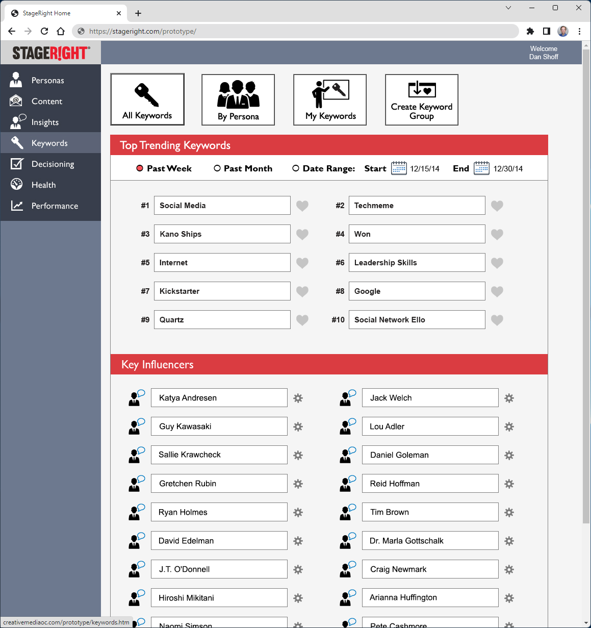
Task: Click influencer icon beside Dr. Marla Gottschalk
Action: [x=348, y=541]
